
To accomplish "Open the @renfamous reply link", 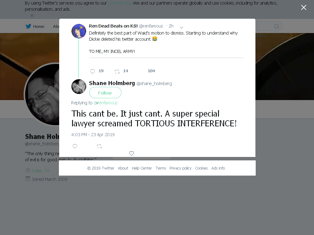I will (x=105, y=103).
